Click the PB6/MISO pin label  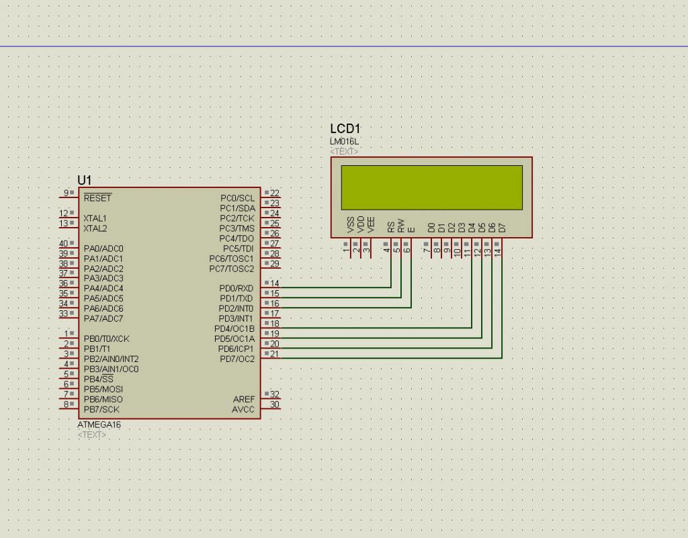coord(103,399)
